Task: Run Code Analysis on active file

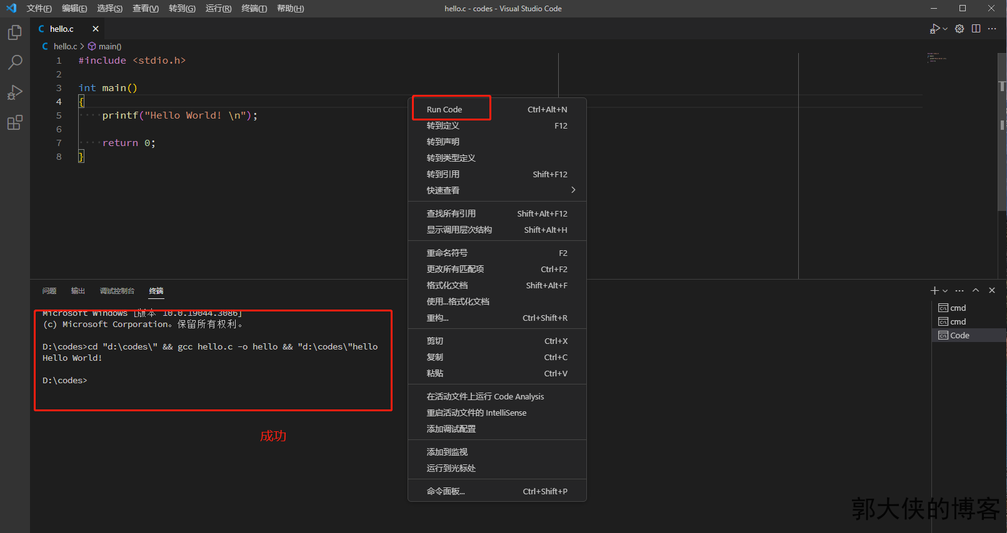Action: [x=497, y=396]
